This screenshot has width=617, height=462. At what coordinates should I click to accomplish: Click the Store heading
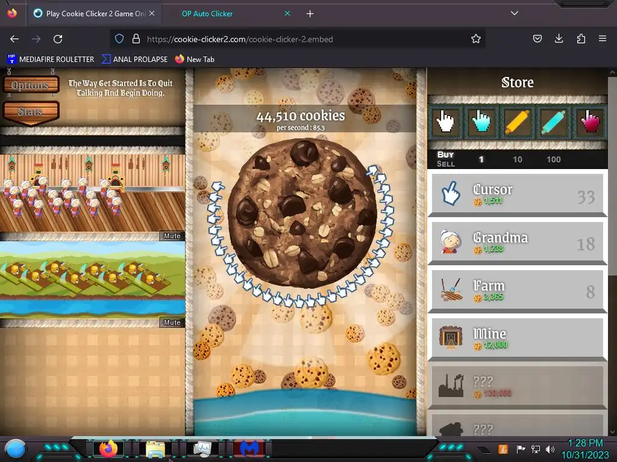point(518,82)
